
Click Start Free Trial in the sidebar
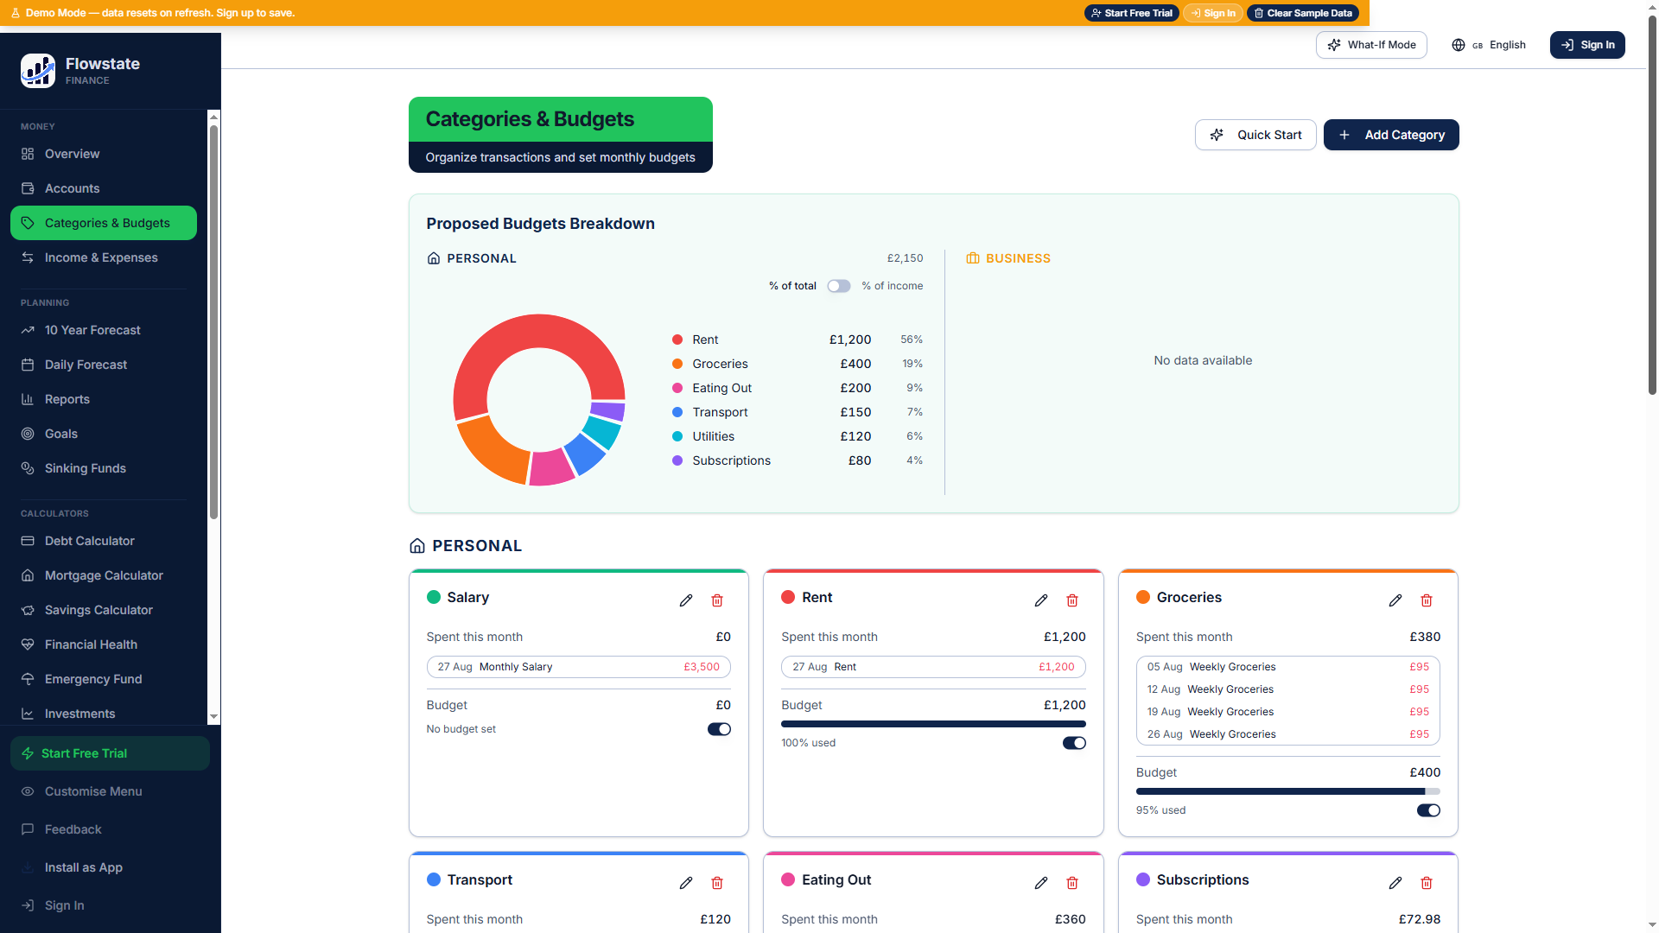click(110, 753)
